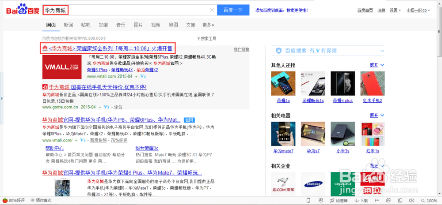442x205 pixels.
Task: Switch to the 文库 tab
Action: pos(191,25)
